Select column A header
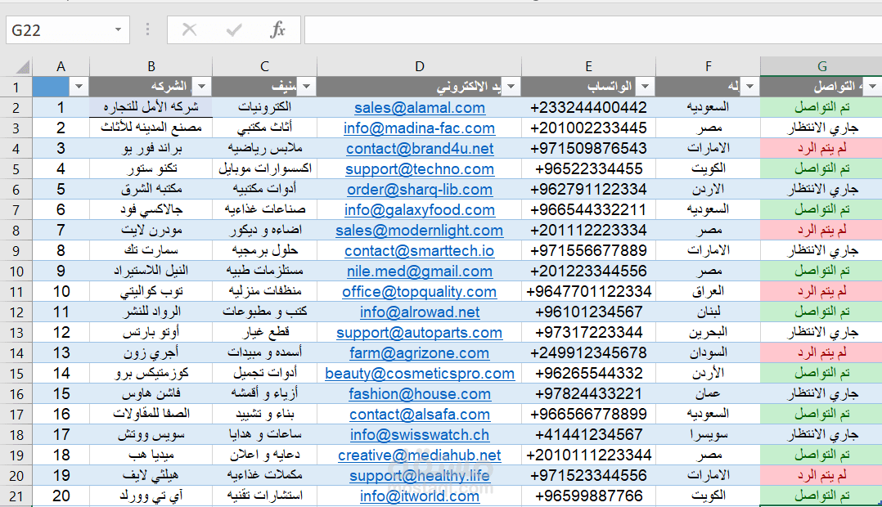The height and width of the screenshot is (507, 882). [x=61, y=66]
